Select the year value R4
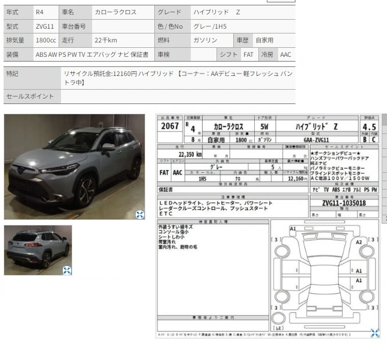 [x=39, y=12]
